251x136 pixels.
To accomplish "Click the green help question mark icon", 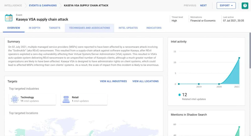I will click(245, 5).
